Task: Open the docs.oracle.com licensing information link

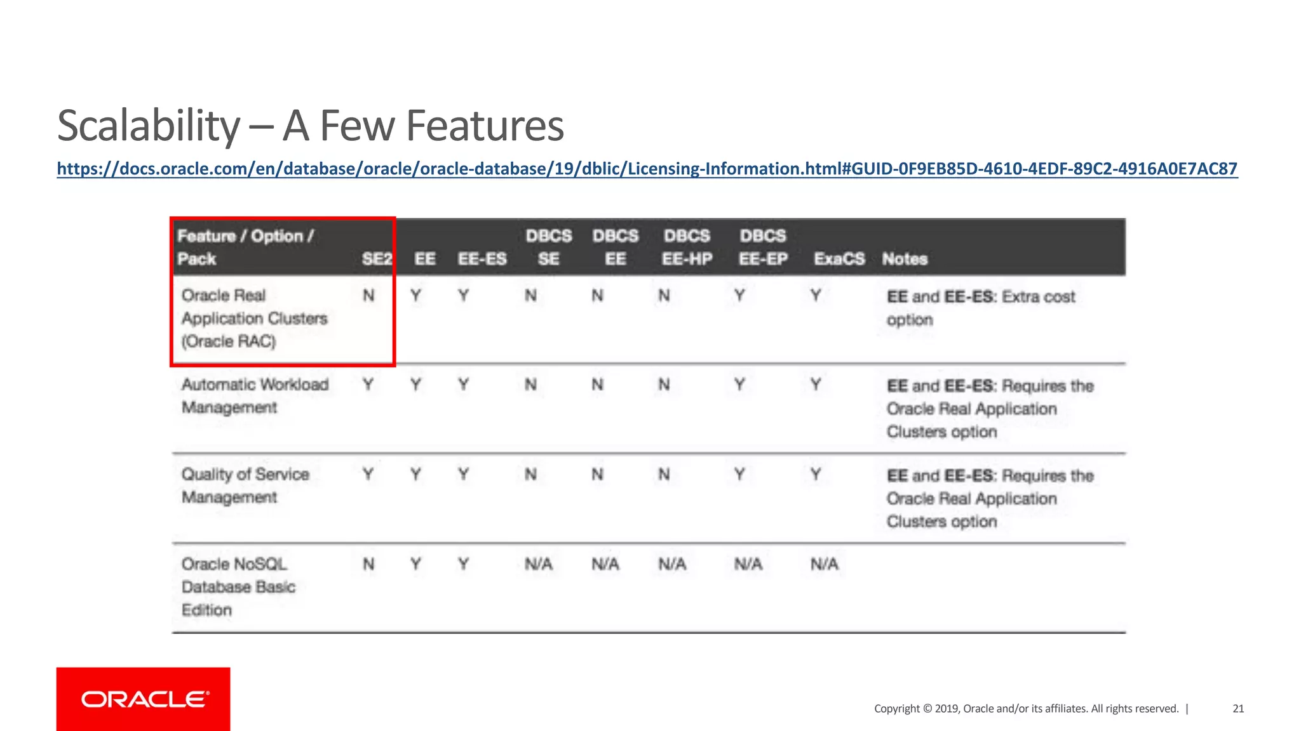Action: coord(647,169)
